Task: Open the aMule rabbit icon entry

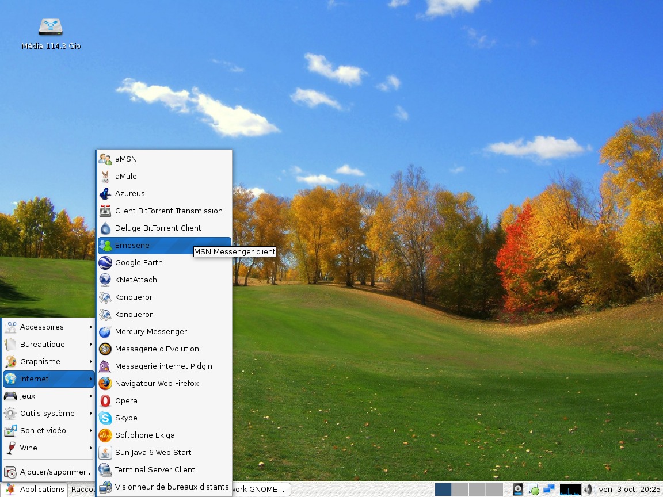Action: click(165, 176)
